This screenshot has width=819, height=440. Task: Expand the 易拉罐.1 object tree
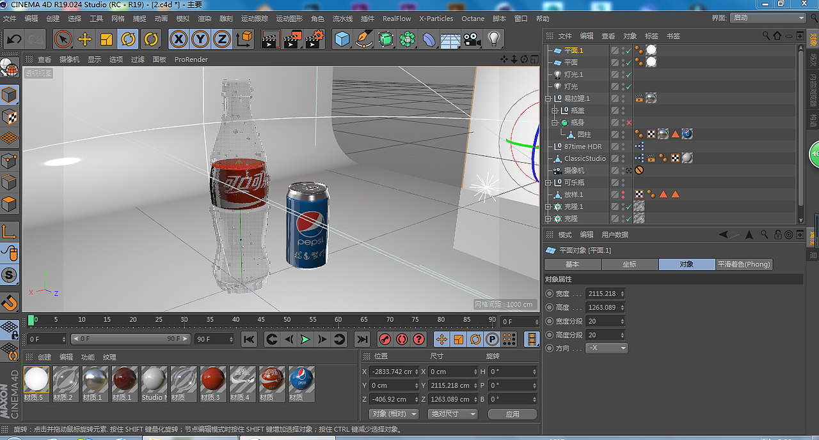point(548,98)
